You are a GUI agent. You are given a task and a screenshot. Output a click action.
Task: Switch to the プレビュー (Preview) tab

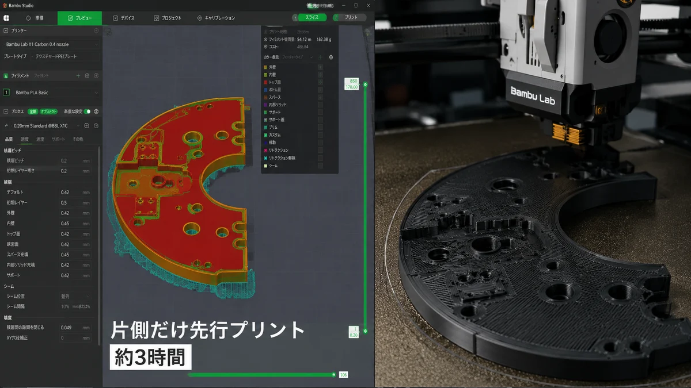pos(79,18)
